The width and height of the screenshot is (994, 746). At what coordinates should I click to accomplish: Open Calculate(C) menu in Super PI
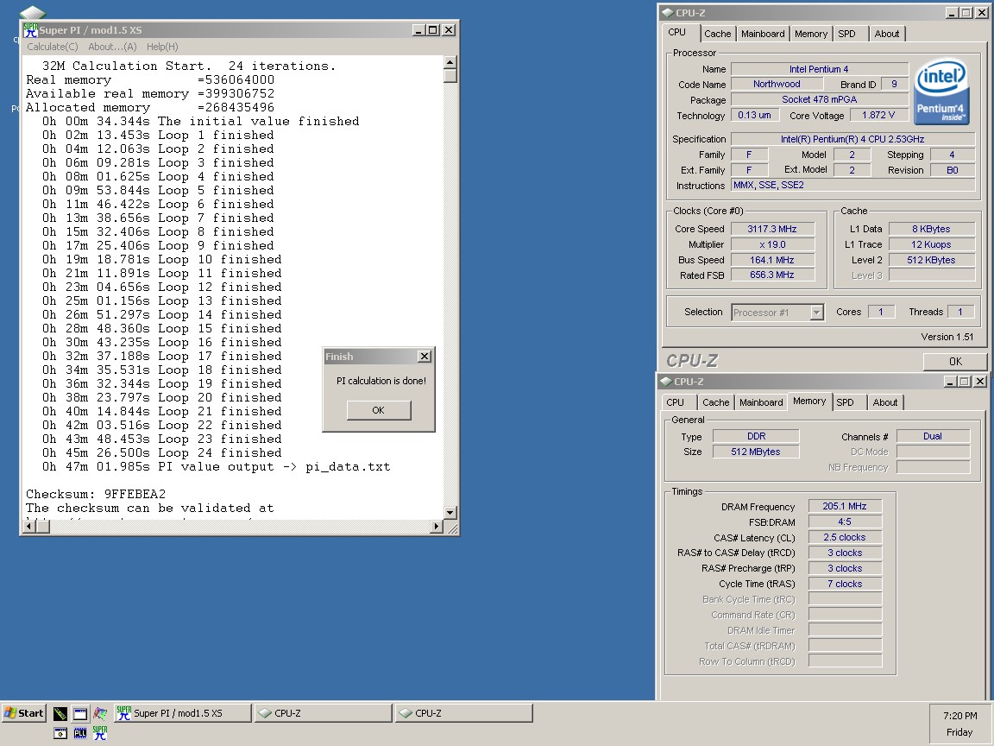pyautogui.click(x=52, y=47)
